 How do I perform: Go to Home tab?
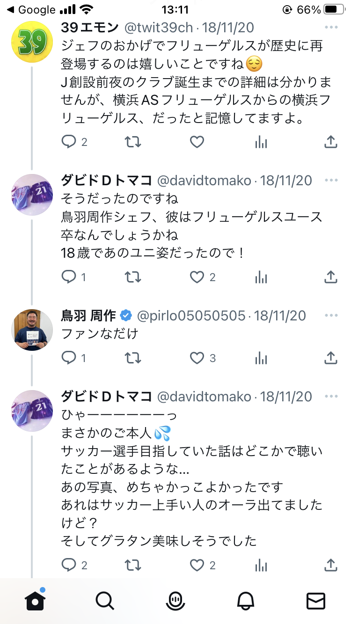36,601
